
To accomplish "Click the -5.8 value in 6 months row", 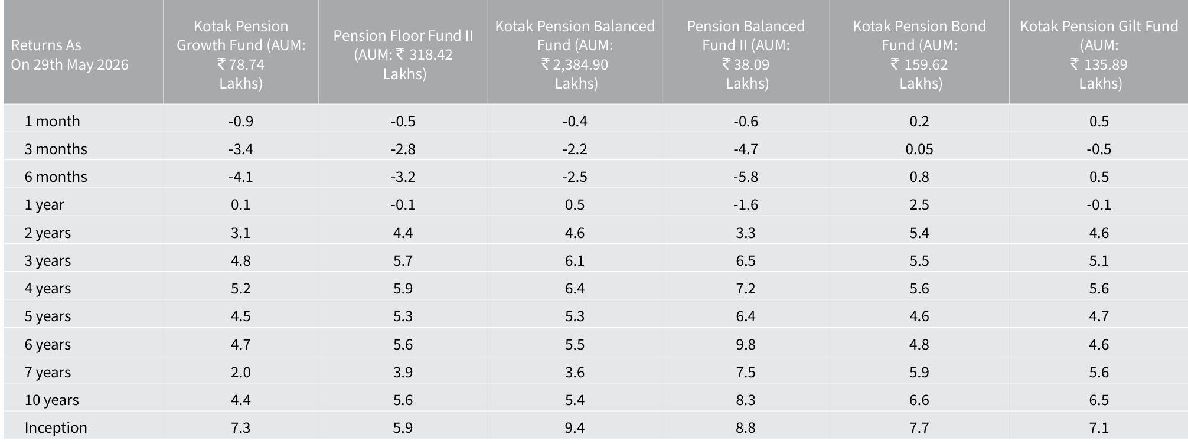I will tap(746, 177).
